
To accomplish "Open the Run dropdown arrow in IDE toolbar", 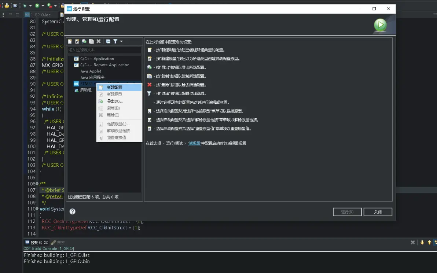I will click(x=43, y=5).
